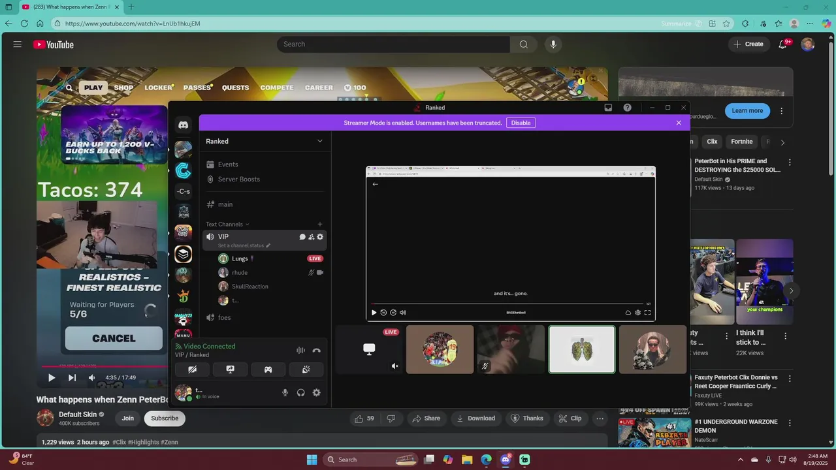Show next topic chips with arrow
Screen dimensions: 836x470
click(782, 142)
